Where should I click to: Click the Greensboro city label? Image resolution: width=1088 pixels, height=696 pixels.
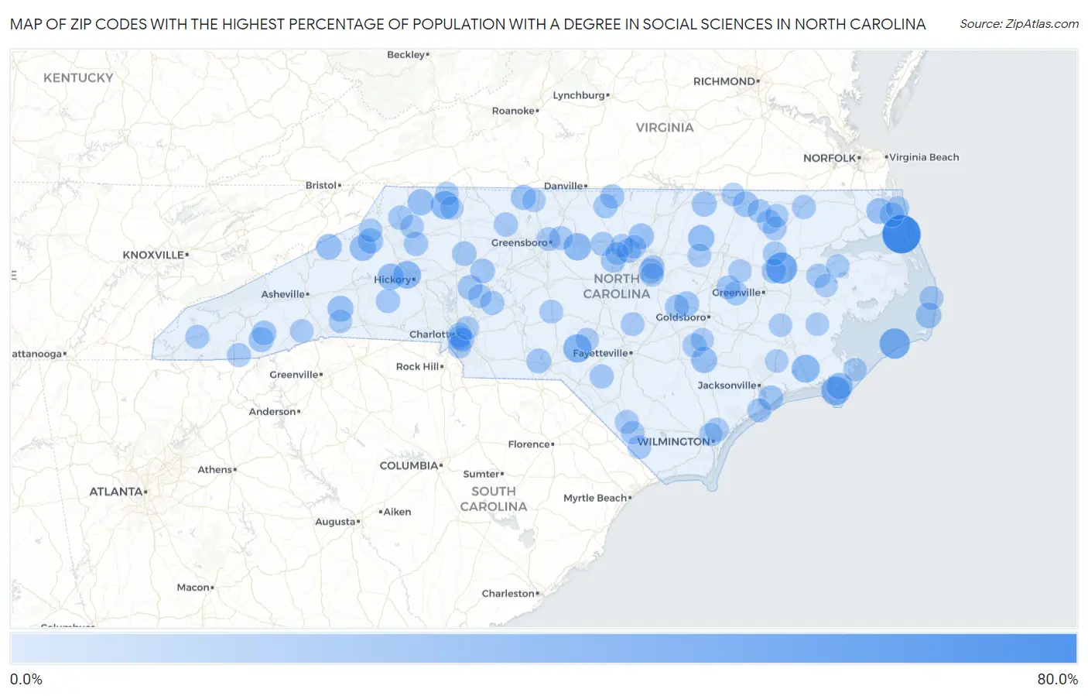[519, 242]
